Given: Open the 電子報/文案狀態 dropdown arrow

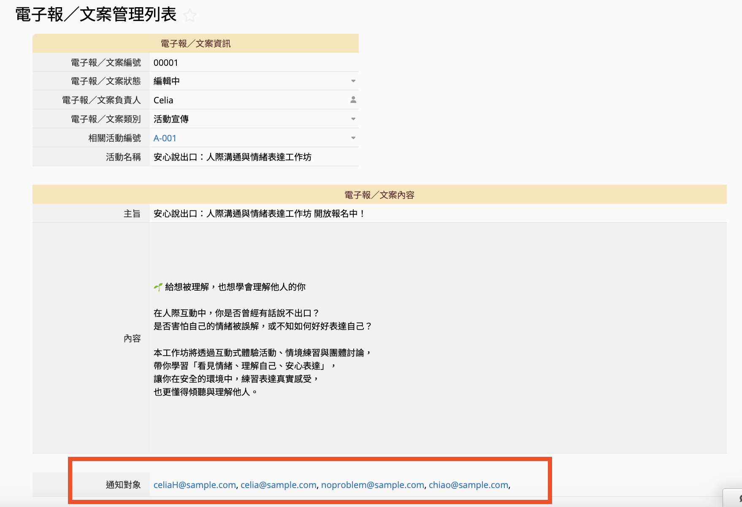Looking at the screenshot, I should tap(353, 81).
